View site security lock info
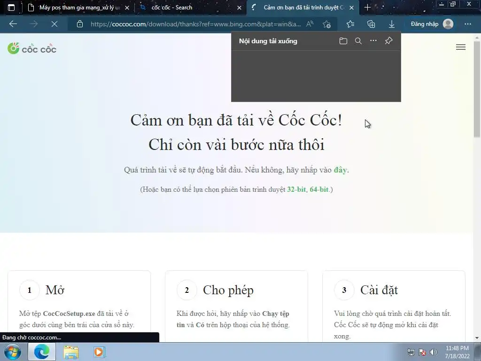This screenshot has width=481, height=361. point(80,24)
